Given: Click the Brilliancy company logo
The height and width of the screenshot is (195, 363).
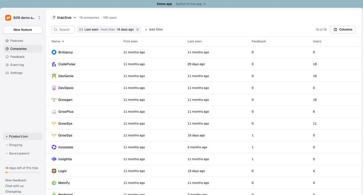Looking at the screenshot, I should click(54, 52).
